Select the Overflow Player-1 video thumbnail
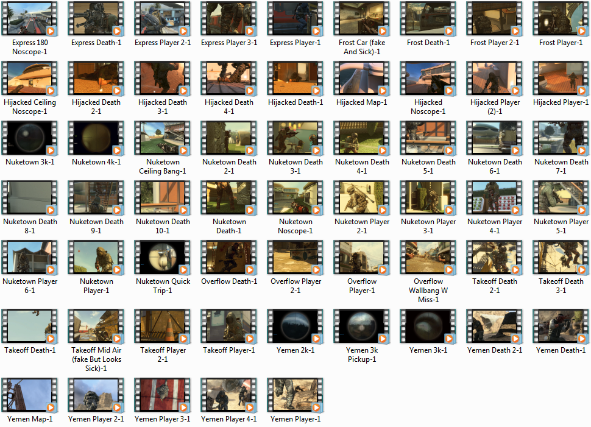Screen dimensions: 591x427 (362, 257)
